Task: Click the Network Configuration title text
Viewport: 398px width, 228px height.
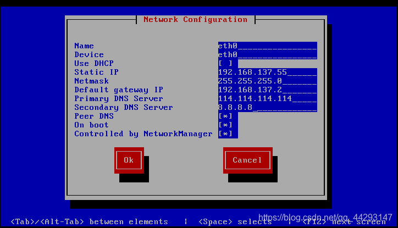Action: click(x=196, y=20)
